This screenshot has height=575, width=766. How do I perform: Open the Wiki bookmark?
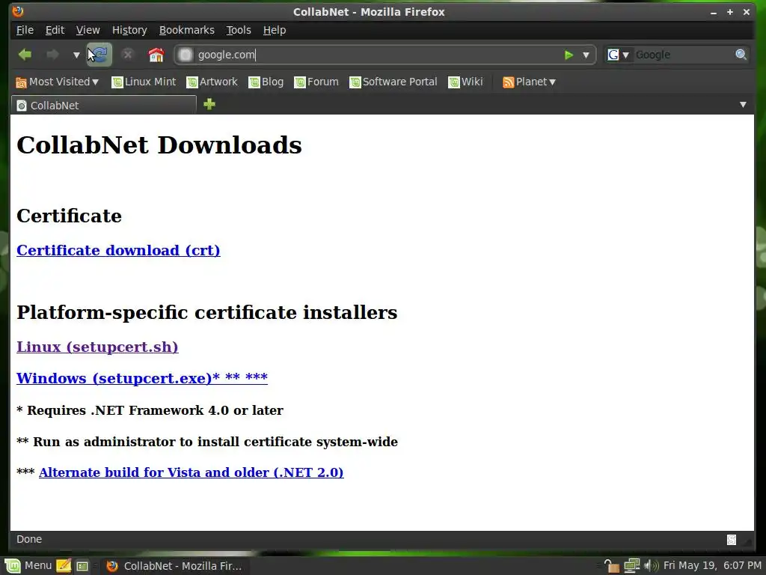click(x=465, y=82)
